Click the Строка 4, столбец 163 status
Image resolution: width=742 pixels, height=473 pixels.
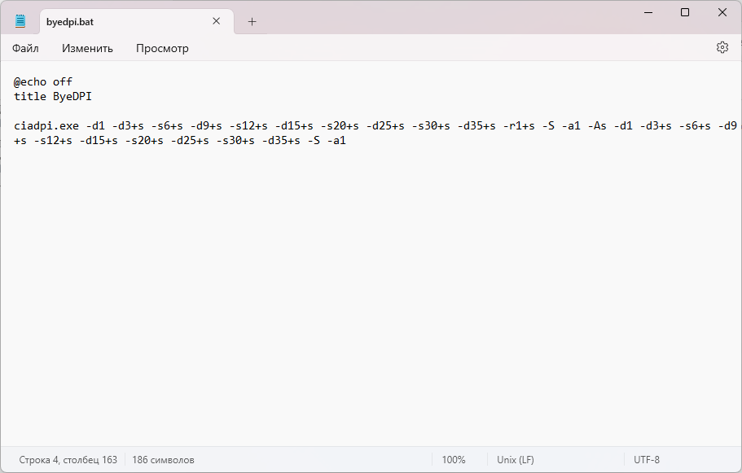point(68,460)
